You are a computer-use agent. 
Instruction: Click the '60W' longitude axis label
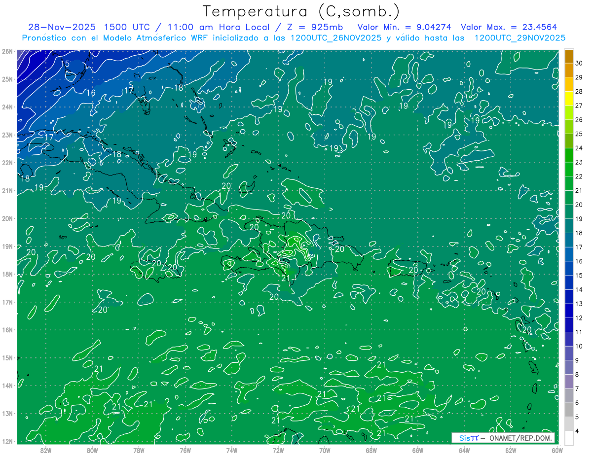pos(557,450)
